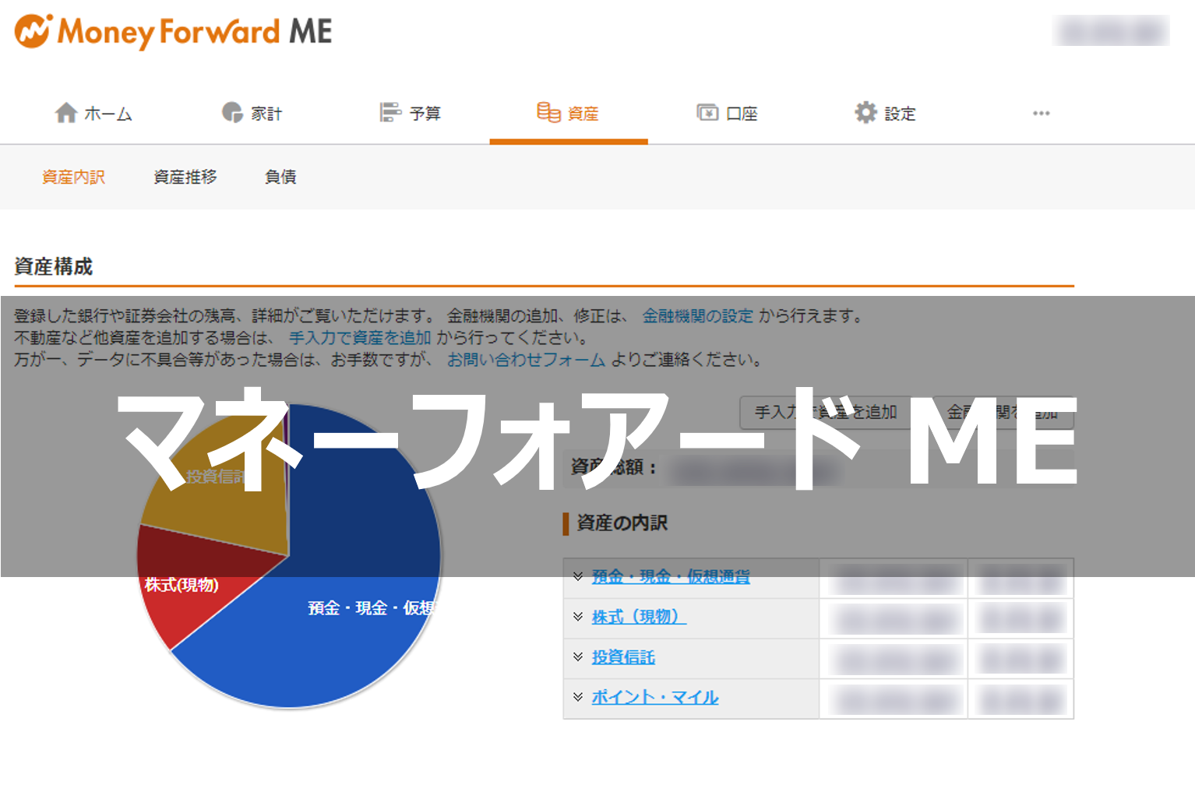Click the 資産 coins stack icon
This screenshot has width=1195, height=806.
548,113
